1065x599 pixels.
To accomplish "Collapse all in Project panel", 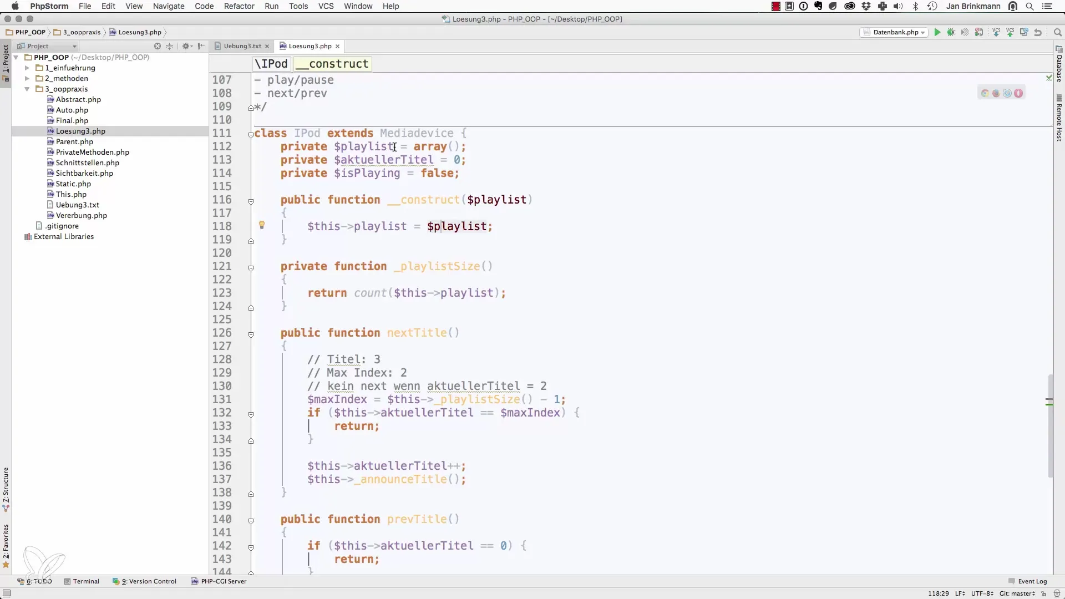I will 170,46.
